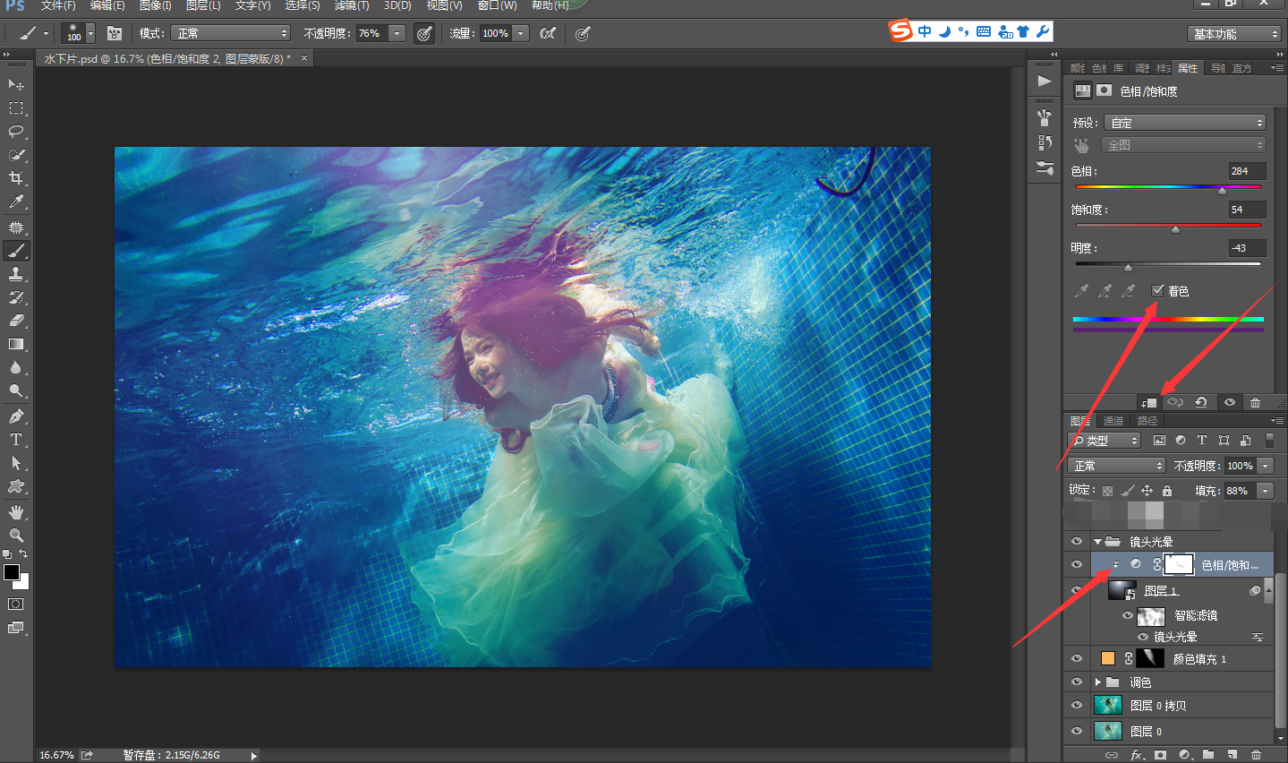
Task: Open the brush blending 模式 dropdown
Action: click(x=232, y=33)
